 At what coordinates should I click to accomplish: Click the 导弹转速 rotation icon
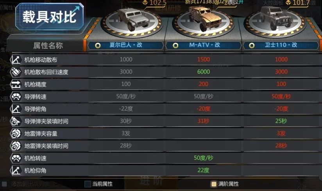pyautogui.click(x=16, y=96)
